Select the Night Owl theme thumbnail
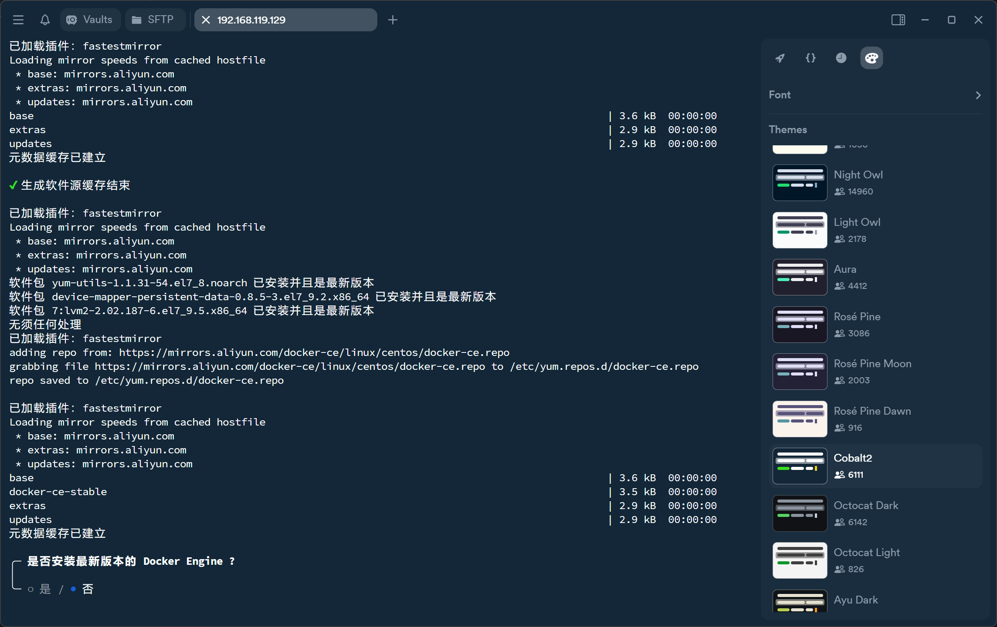 tap(800, 183)
